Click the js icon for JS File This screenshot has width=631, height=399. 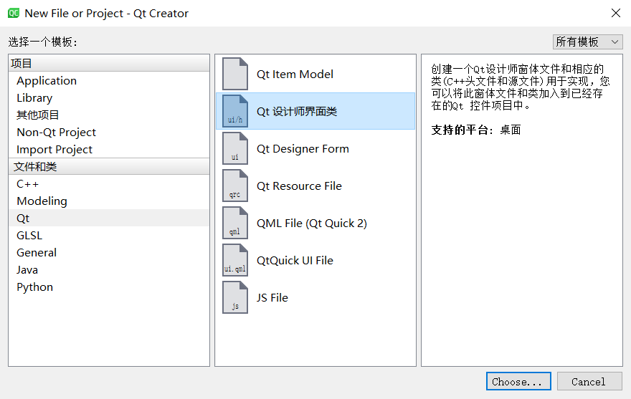[235, 297]
